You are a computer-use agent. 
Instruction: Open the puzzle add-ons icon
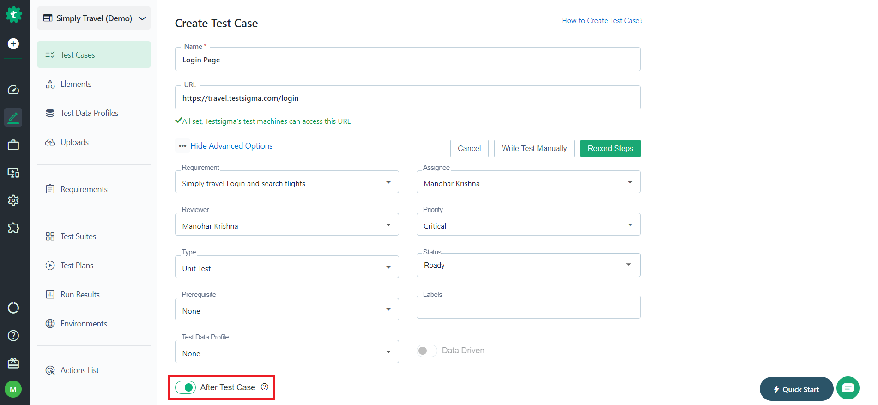click(13, 228)
